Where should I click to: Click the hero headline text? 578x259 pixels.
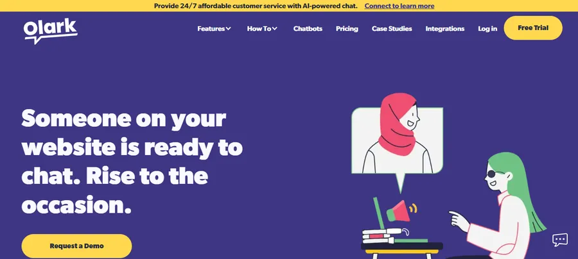(132, 162)
